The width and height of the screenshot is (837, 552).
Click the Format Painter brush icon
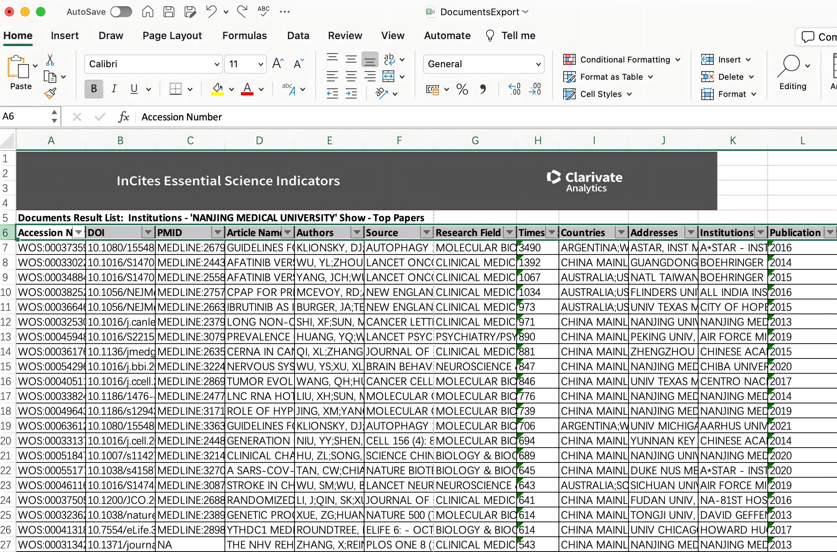[50, 93]
